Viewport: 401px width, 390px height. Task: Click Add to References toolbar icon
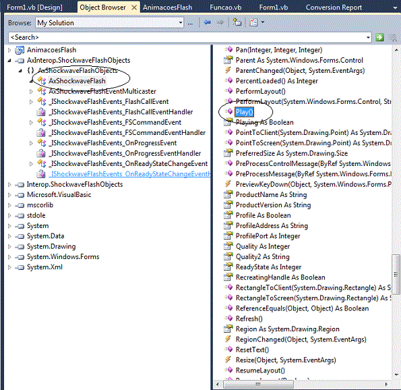pos(237,22)
